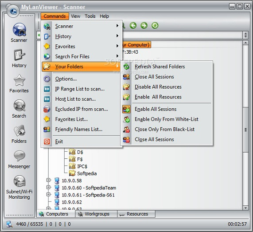Select Your Folders menu entry
The height and width of the screenshot is (232, 253).
point(81,67)
